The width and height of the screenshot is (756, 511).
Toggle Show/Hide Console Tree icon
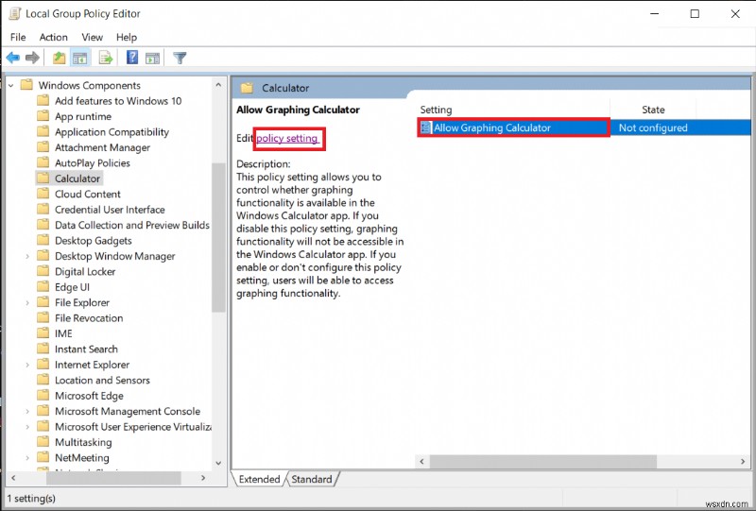[x=80, y=59]
